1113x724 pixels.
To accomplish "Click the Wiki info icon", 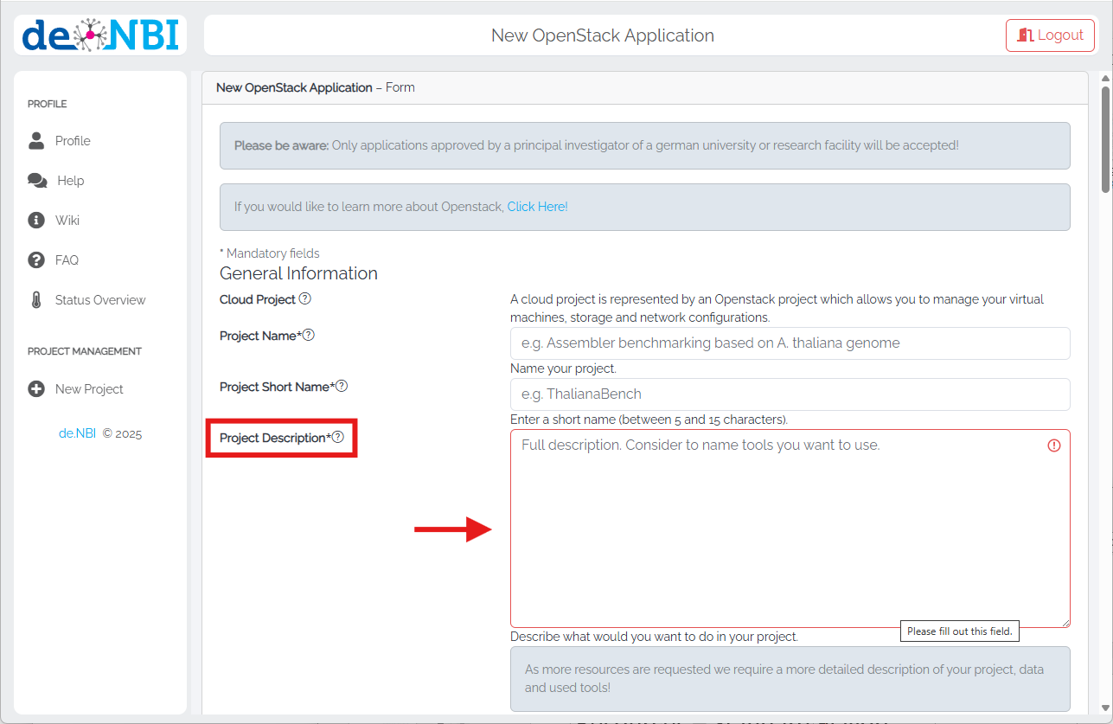I will pyautogui.click(x=36, y=220).
